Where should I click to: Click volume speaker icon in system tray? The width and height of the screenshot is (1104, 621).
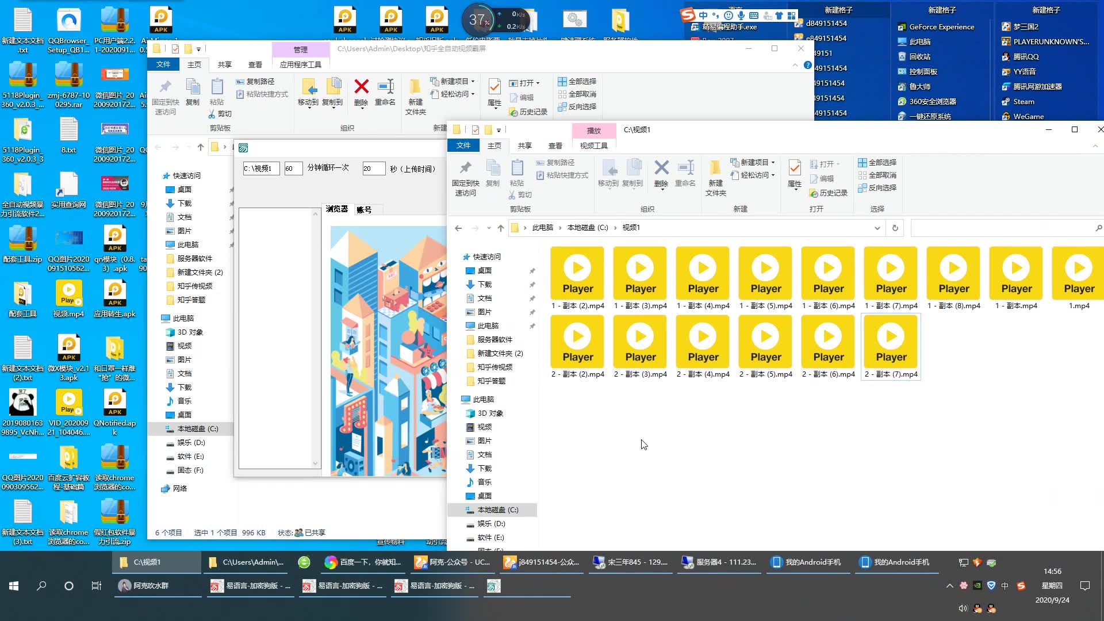[x=963, y=608]
